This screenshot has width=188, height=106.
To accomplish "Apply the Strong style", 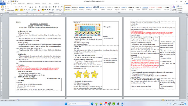I will [131, 8].
